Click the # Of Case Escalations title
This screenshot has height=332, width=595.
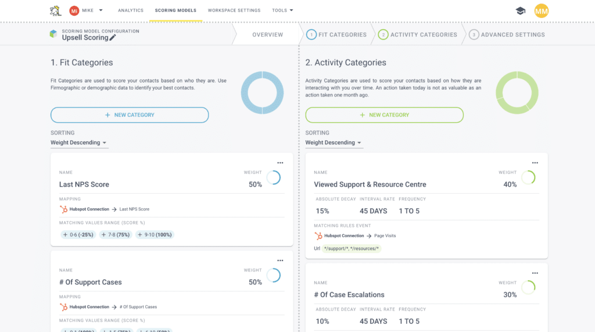point(349,295)
